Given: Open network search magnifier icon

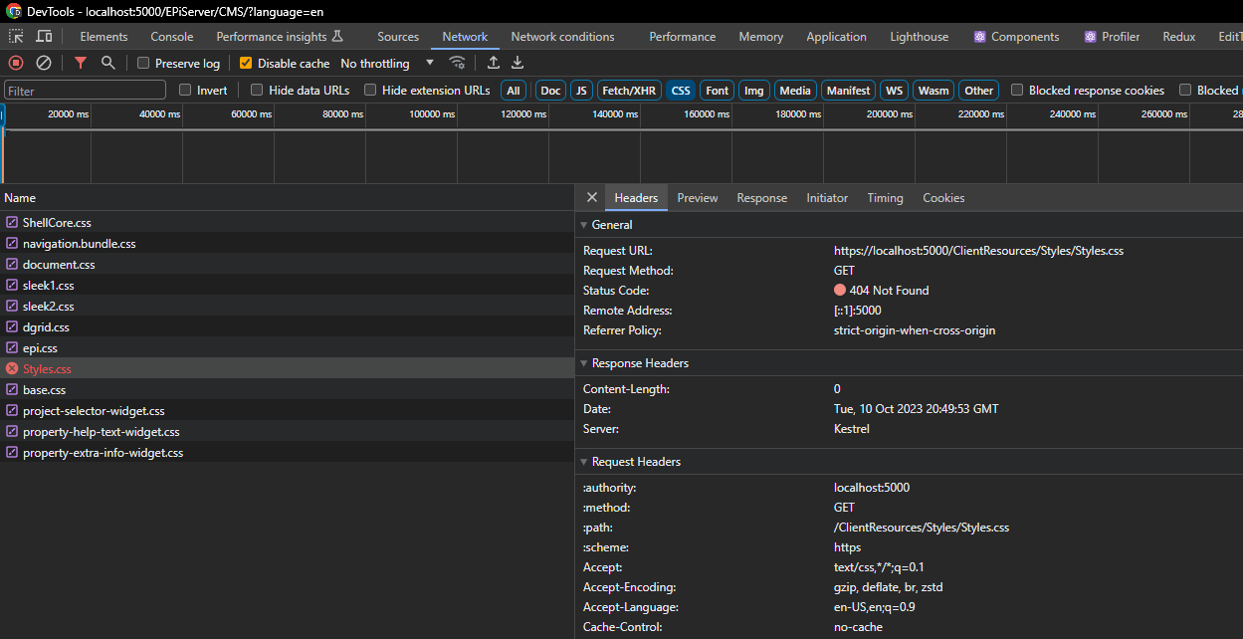Looking at the screenshot, I should 107,63.
